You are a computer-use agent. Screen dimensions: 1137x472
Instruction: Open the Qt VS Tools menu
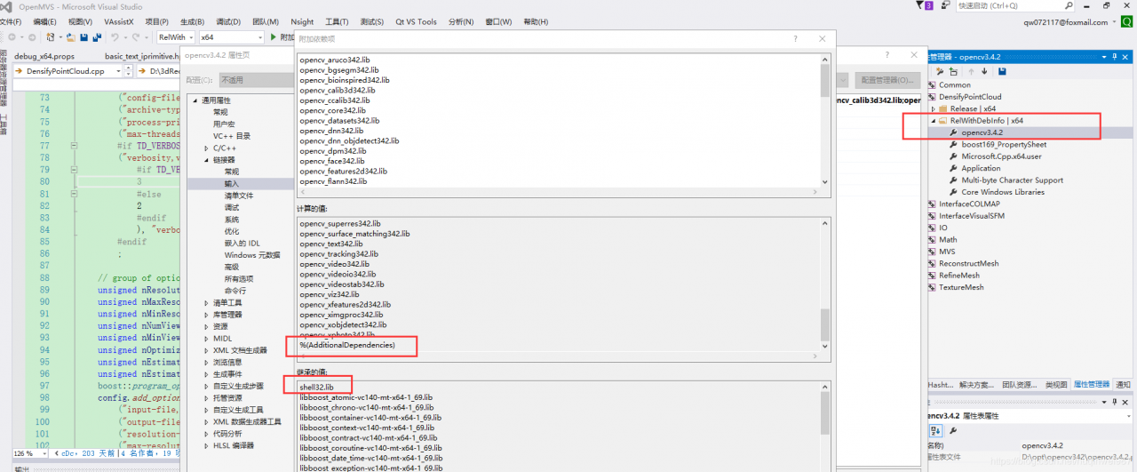[x=416, y=21]
